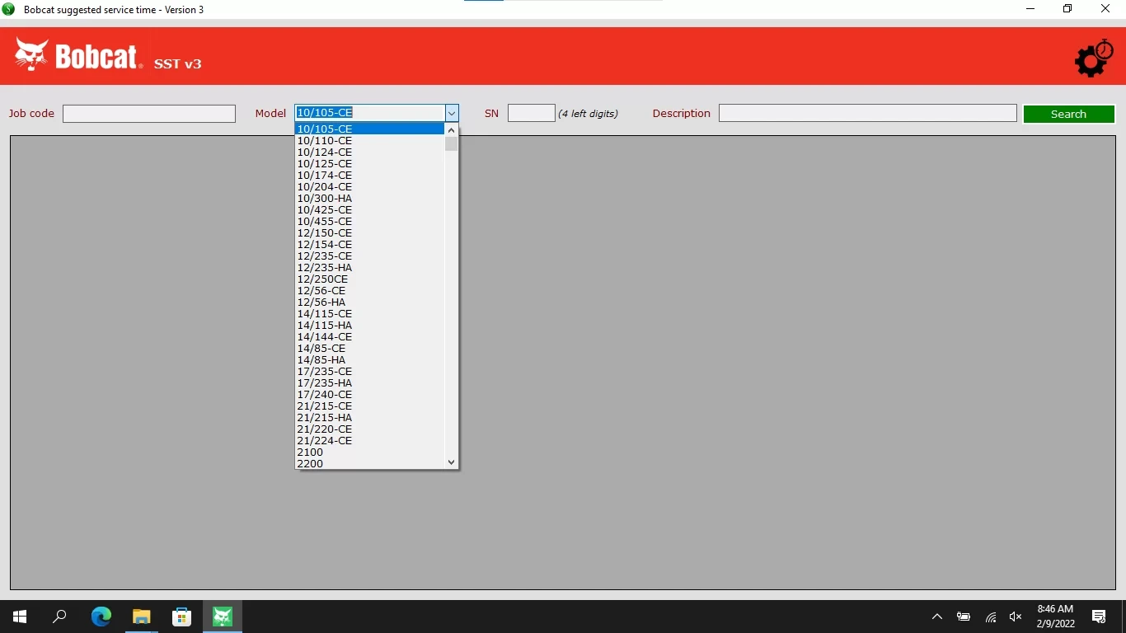Click the taskbar search icon

[x=59, y=617]
